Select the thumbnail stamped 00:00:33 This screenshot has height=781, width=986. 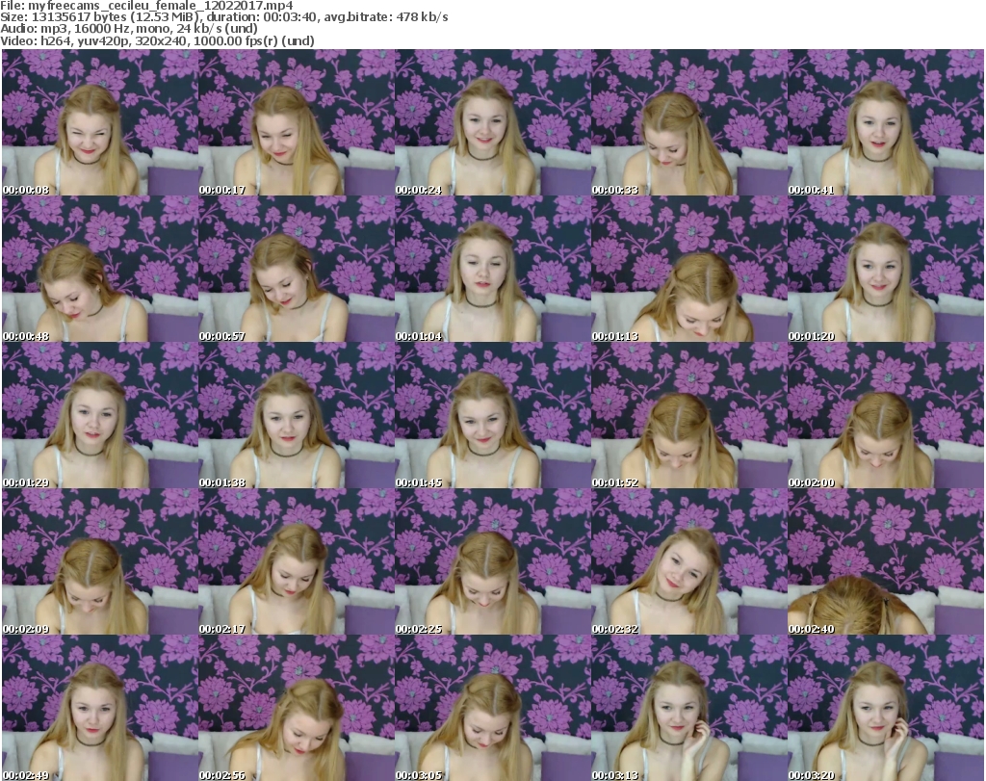tap(689, 122)
